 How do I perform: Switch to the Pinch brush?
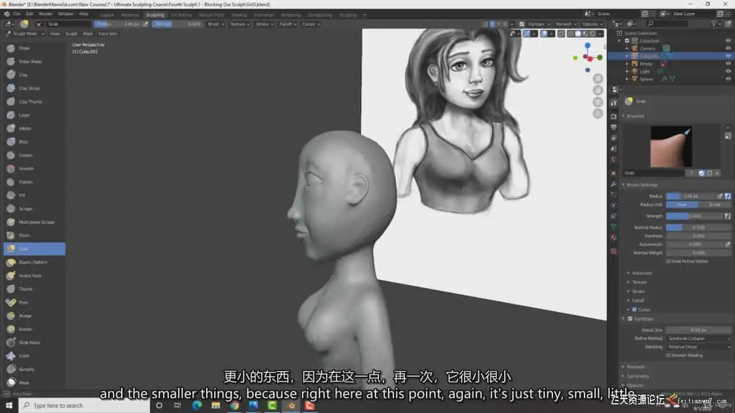[x=24, y=235]
